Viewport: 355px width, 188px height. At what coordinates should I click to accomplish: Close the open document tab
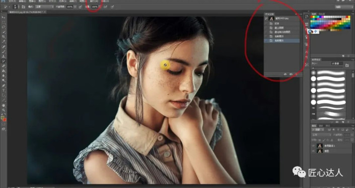45,12
